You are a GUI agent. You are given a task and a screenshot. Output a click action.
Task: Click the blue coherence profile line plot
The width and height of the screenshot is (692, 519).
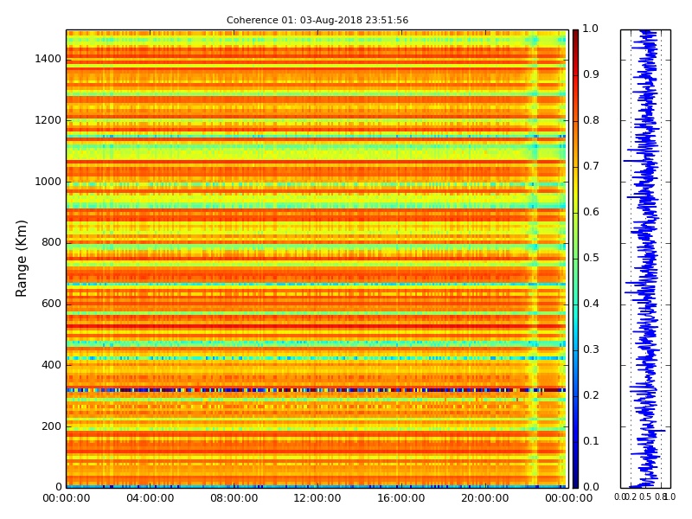(645, 259)
